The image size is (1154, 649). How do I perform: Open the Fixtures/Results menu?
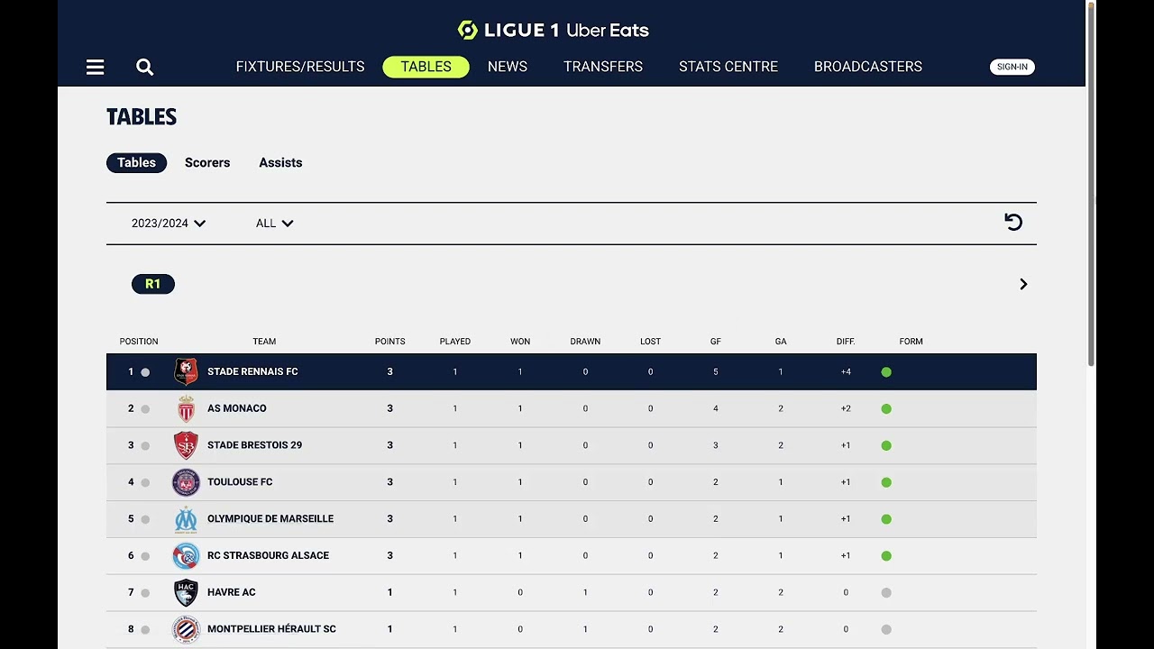tap(300, 67)
